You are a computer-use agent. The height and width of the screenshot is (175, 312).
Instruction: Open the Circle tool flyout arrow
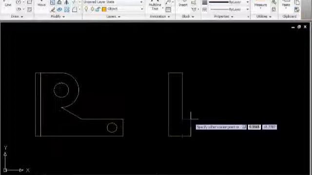(x=23, y=2)
